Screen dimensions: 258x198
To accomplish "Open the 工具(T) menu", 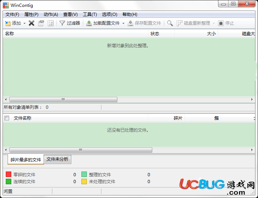I will click(x=90, y=15).
